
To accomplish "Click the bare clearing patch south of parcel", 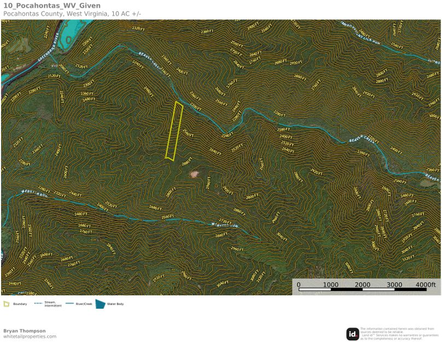I will (194, 174).
